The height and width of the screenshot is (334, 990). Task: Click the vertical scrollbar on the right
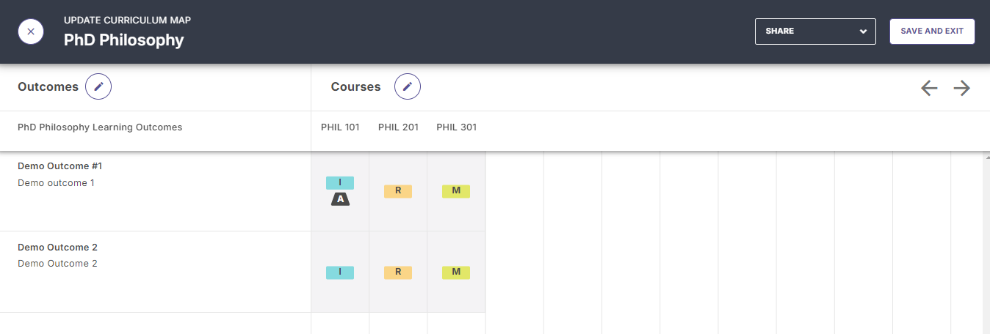[x=986, y=242]
